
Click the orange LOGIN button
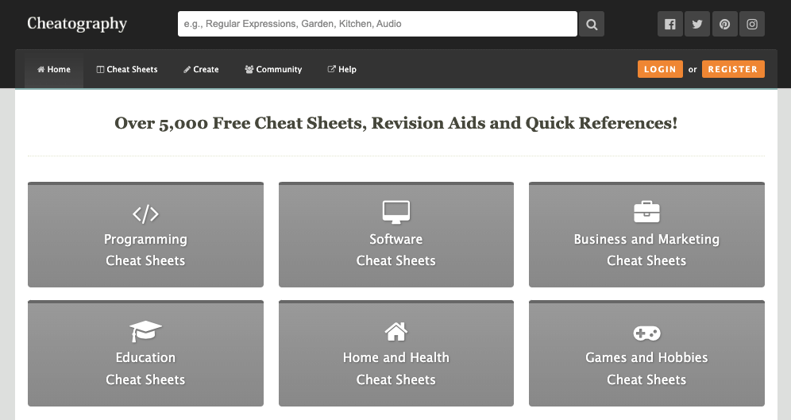pos(660,69)
